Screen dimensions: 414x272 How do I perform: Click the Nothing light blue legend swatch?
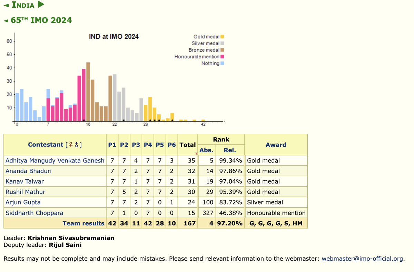(223, 63)
